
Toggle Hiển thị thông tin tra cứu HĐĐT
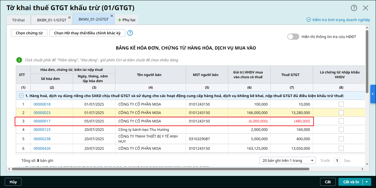coord(293,37)
